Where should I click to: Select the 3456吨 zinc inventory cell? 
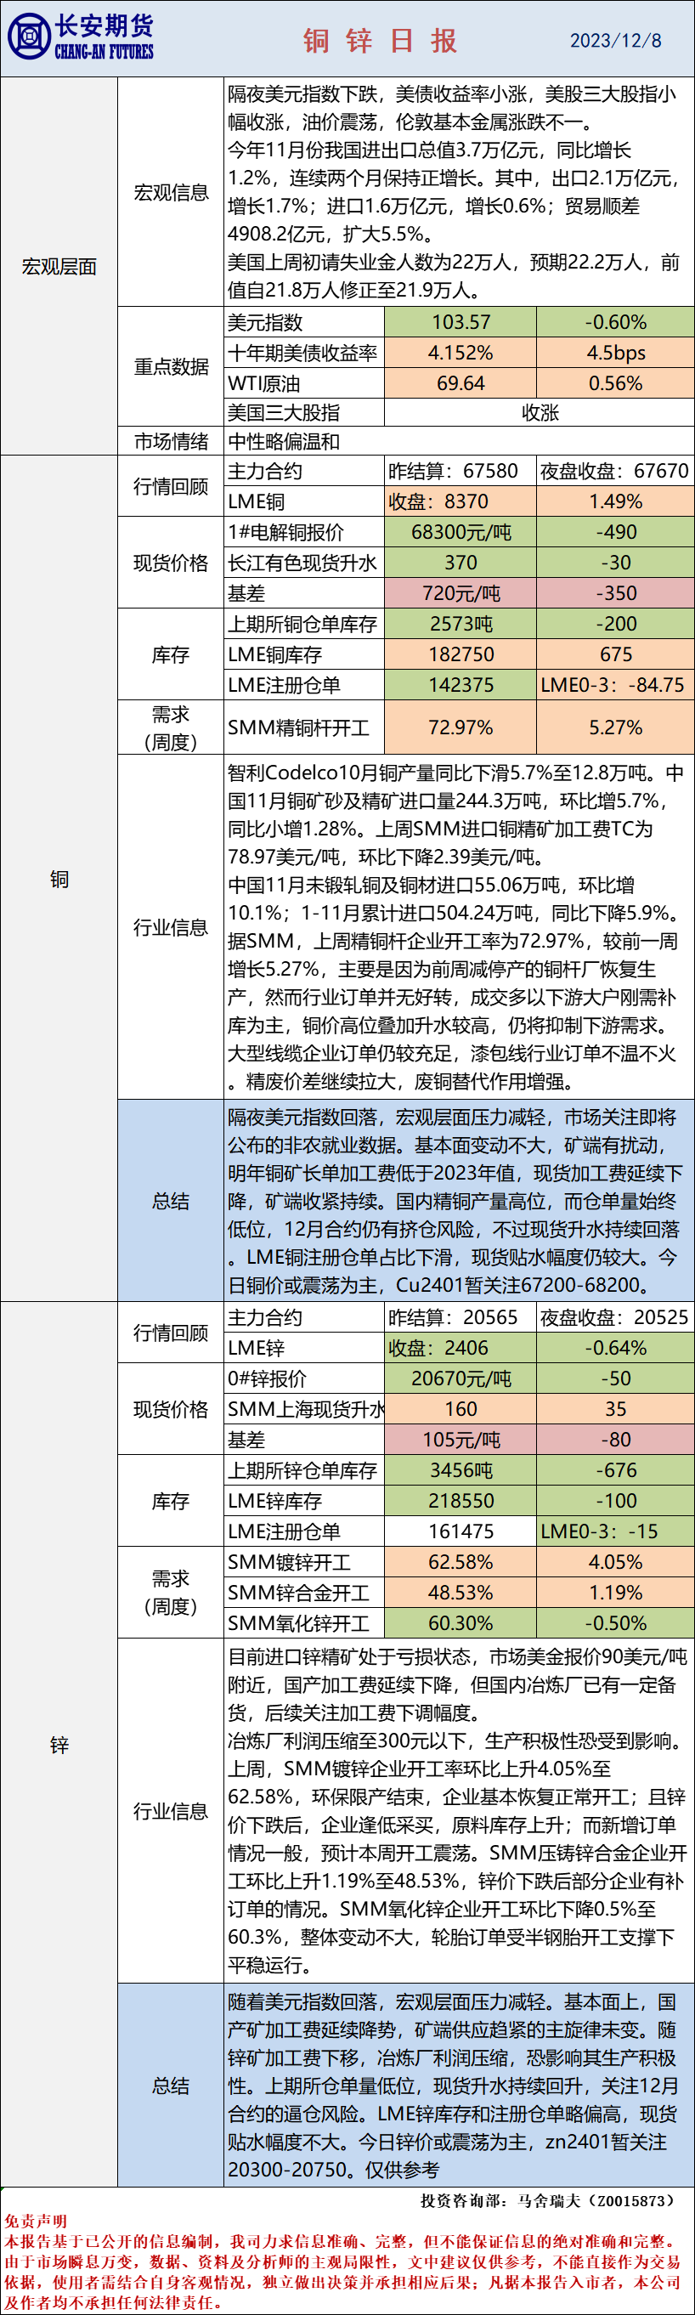(461, 1470)
